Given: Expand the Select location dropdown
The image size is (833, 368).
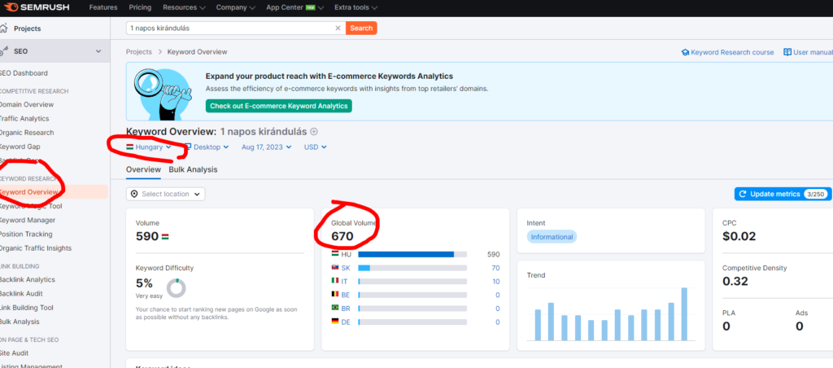Looking at the screenshot, I should 166,194.
